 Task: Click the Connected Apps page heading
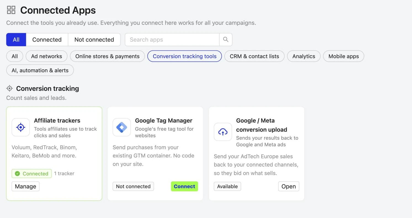[58, 10]
